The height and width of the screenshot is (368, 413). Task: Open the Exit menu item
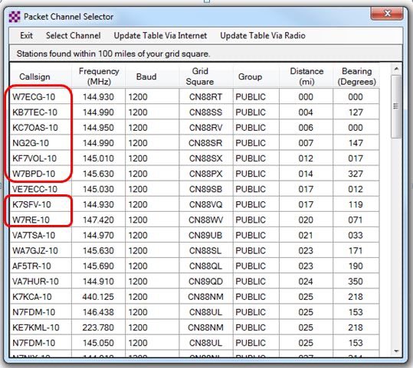coord(26,35)
